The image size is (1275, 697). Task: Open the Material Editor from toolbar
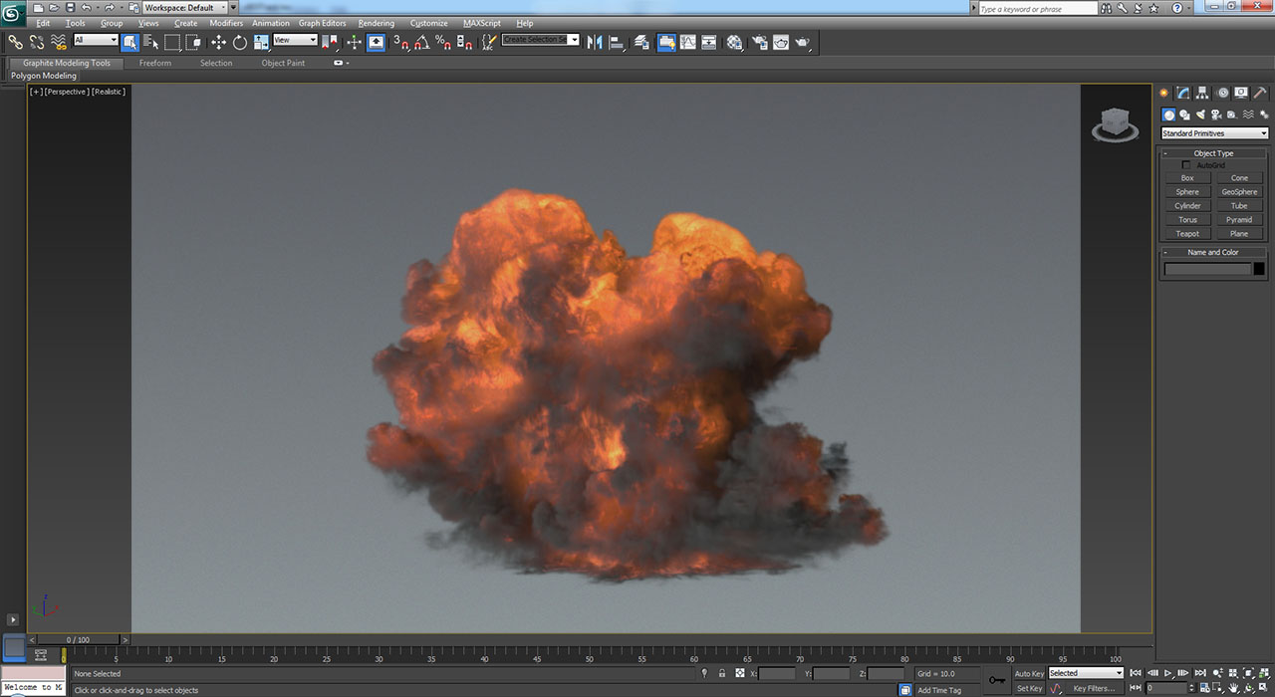[734, 42]
